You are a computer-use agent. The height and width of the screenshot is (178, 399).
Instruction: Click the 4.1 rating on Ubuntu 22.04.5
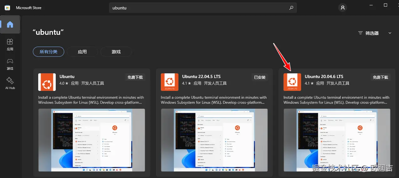[x=187, y=83]
